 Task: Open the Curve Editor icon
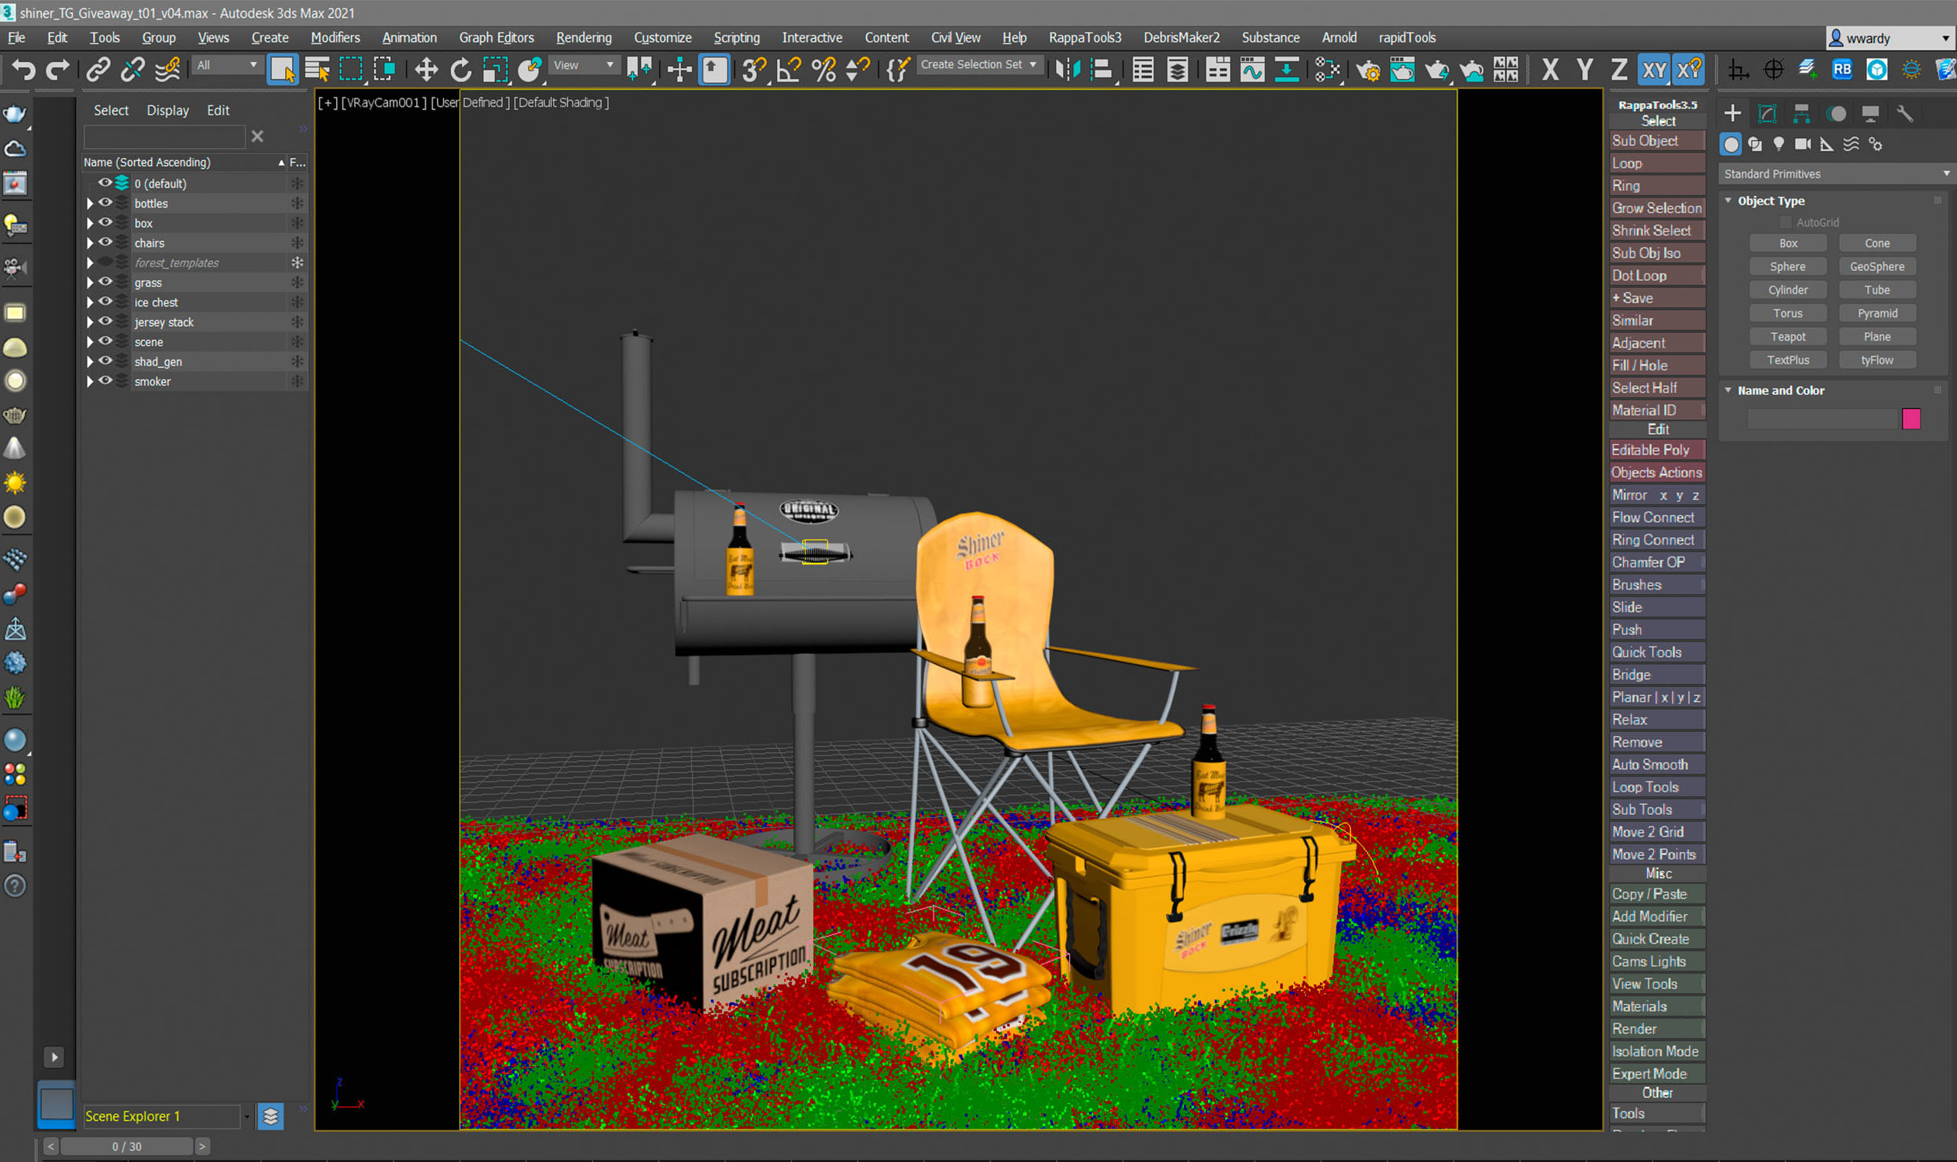(x=1251, y=70)
